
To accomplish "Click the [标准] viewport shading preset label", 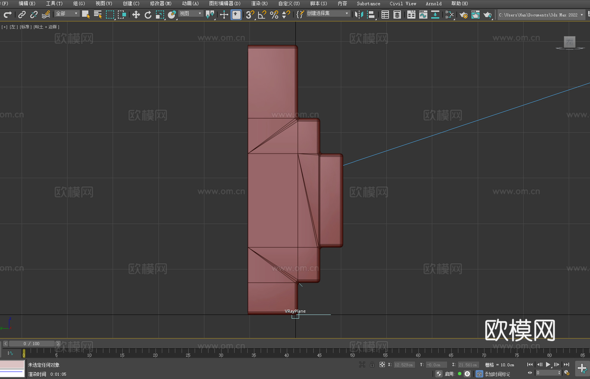I will pyautogui.click(x=26, y=27).
